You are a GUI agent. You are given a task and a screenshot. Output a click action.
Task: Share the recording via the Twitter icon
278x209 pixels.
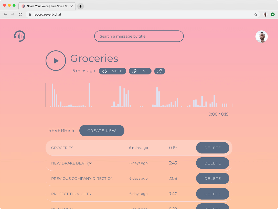(159, 71)
